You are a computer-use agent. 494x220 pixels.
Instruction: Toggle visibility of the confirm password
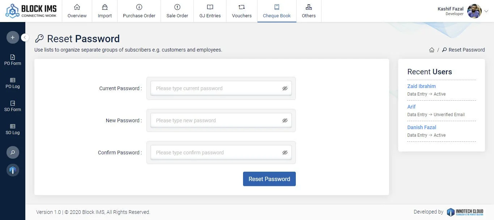click(x=285, y=153)
